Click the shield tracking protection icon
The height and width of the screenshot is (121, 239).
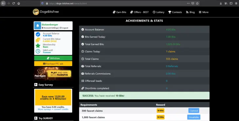pos(42,3)
